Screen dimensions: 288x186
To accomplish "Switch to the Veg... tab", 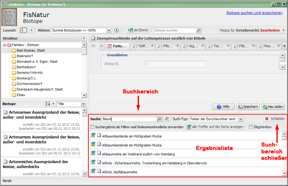I will 193,46.
